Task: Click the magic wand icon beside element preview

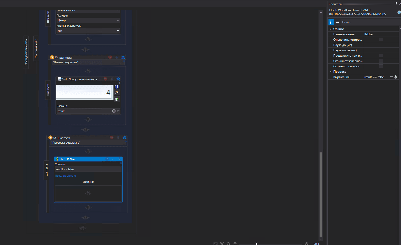Action: (117, 92)
